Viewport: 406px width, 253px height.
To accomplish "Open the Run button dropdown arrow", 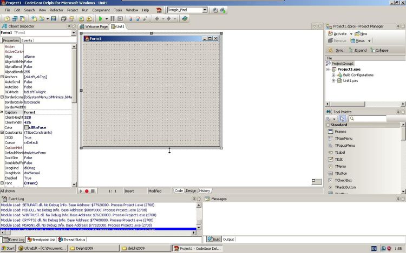I will point(107,19).
